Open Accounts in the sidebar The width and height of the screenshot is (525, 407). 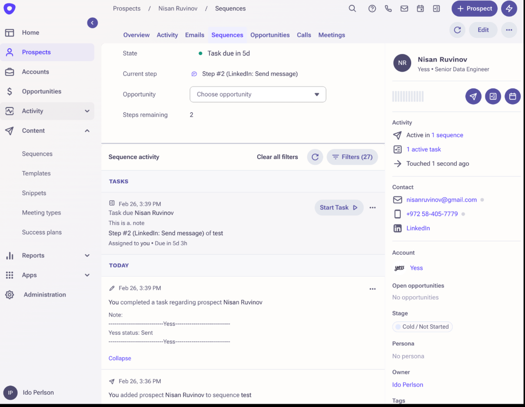coord(47,72)
